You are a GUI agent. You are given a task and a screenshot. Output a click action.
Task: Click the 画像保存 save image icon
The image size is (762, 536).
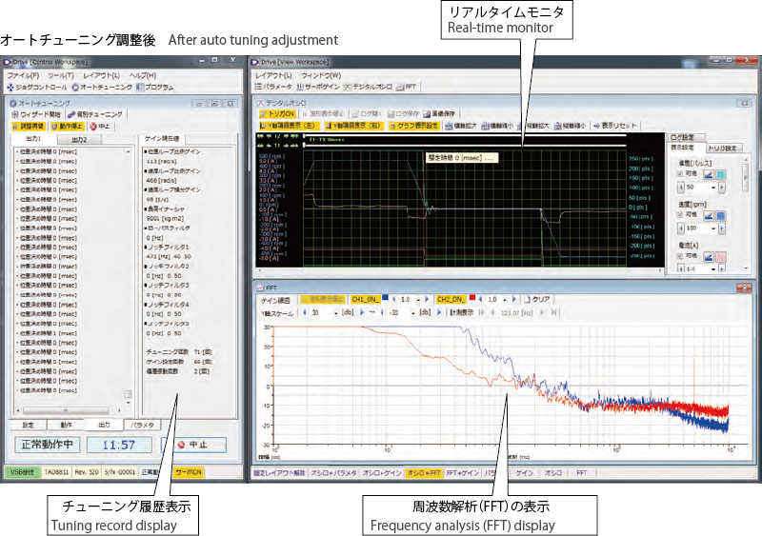442,112
